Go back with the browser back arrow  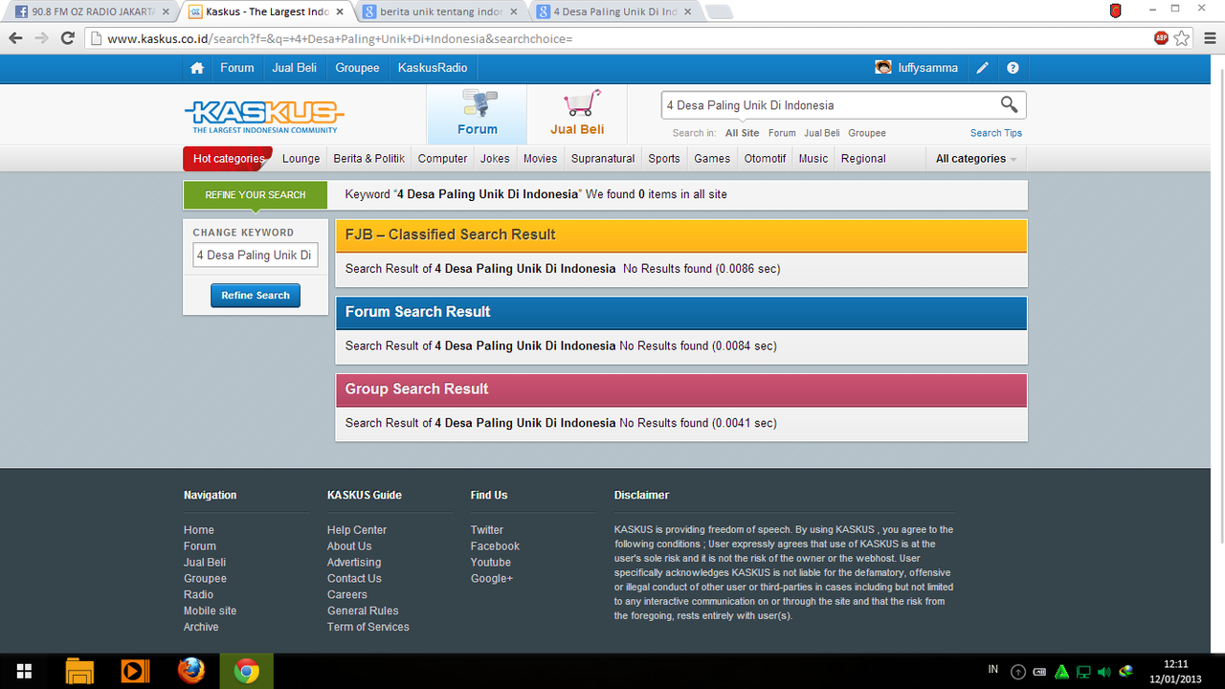[15, 38]
